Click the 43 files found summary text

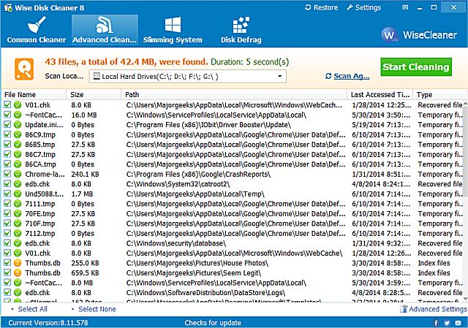(127, 61)
